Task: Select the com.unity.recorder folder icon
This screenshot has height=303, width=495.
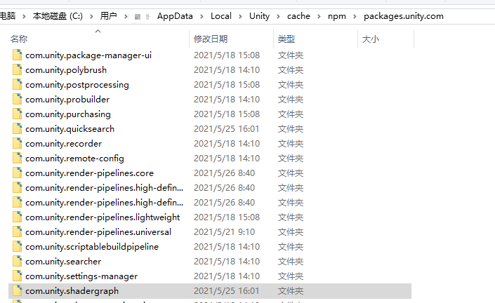Action: [18, 144]
